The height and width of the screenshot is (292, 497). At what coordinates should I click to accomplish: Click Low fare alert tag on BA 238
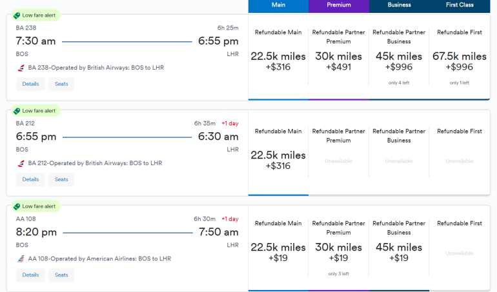point(35,15)
